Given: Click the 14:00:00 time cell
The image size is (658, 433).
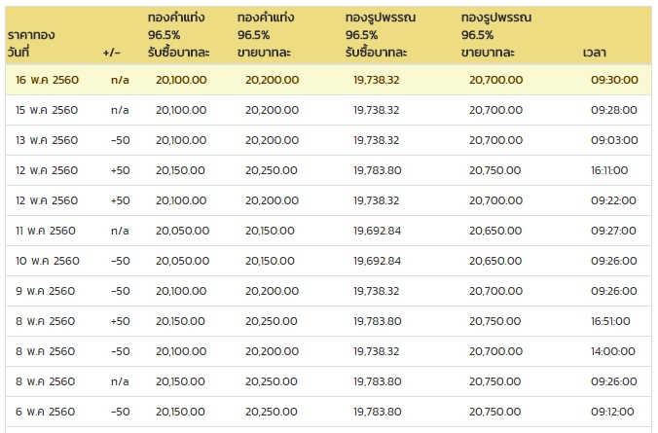Looking at the screenshot, I should (x=613, y=351).
